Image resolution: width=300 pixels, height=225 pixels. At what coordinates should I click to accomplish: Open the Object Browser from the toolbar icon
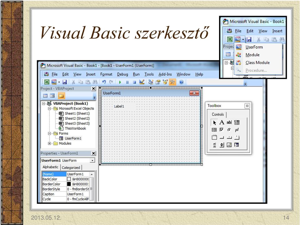[165, 82]
